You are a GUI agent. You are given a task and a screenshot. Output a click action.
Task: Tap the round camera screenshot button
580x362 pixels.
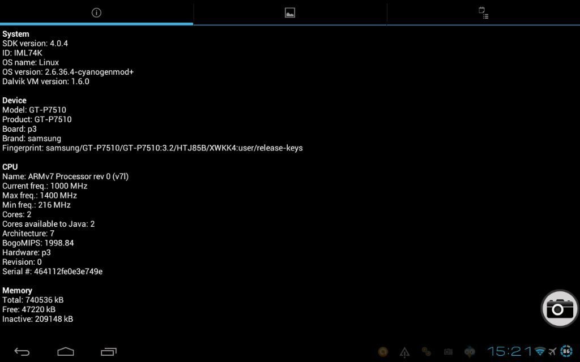(x=560, y=308)
